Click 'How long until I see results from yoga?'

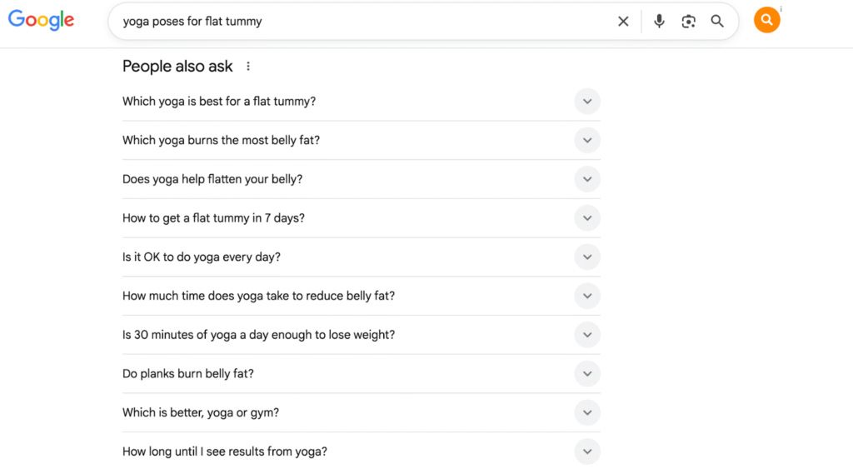click(x=225, y=452)
